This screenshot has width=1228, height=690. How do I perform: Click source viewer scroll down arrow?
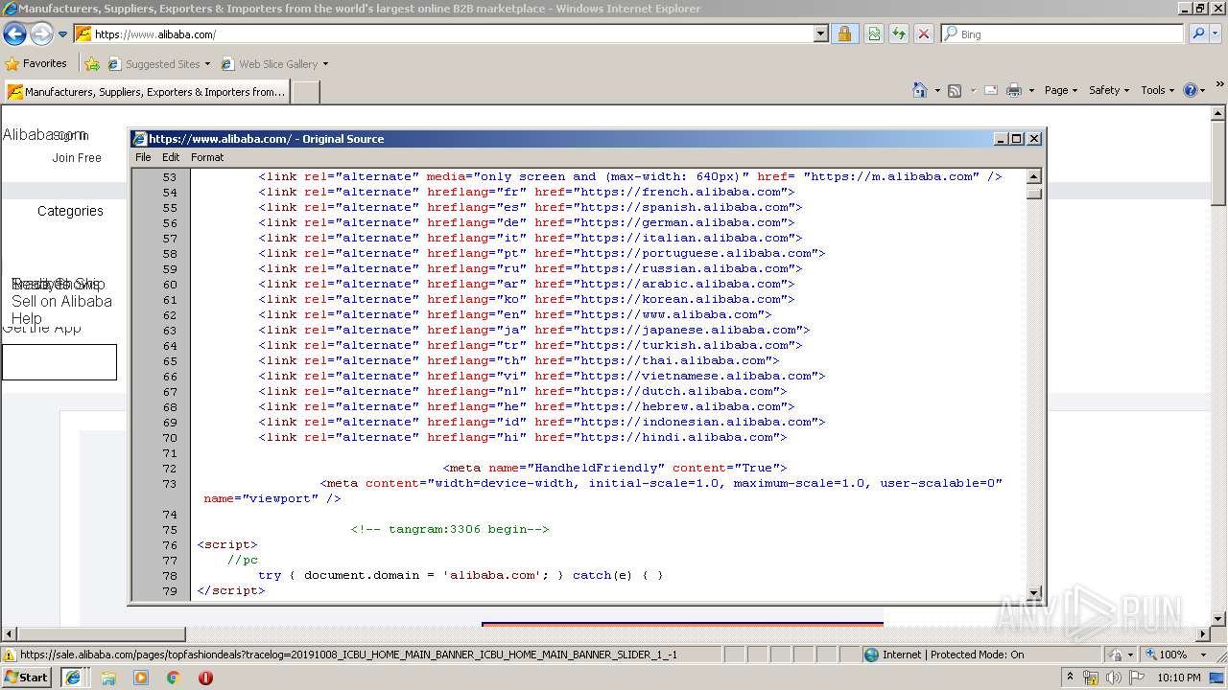[1034, 593]
